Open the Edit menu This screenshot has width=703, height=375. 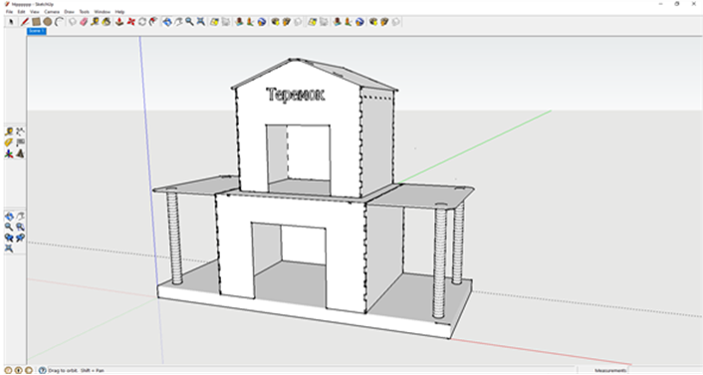coord(21,12)
